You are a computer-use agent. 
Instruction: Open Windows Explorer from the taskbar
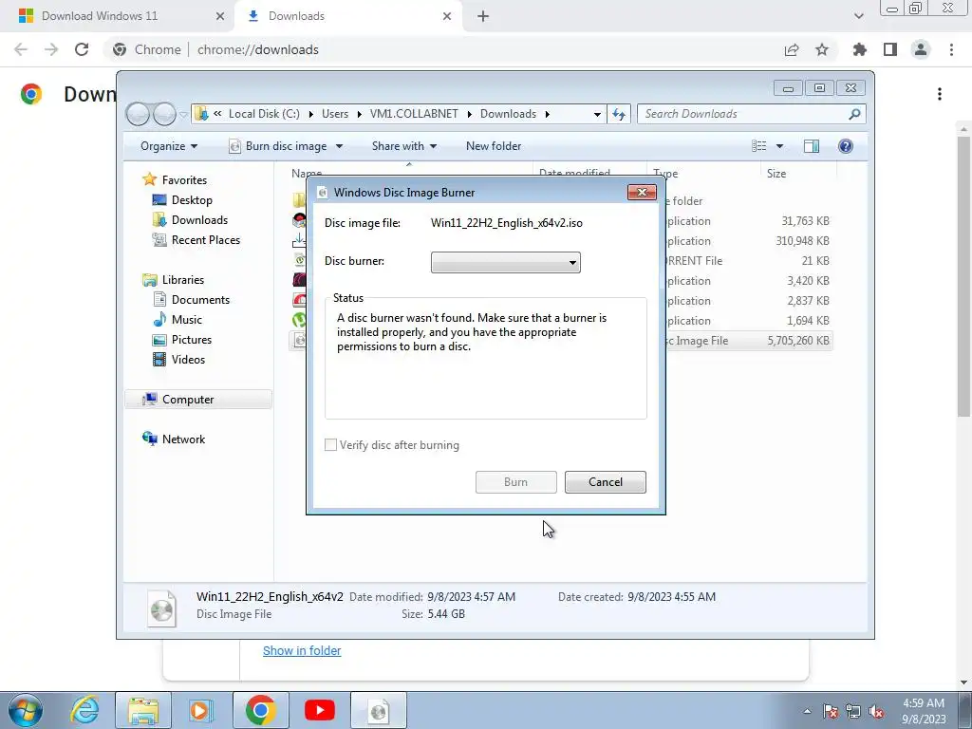(143, 710)
